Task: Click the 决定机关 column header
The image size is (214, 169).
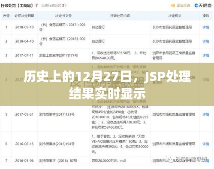Action: (175, 16)
